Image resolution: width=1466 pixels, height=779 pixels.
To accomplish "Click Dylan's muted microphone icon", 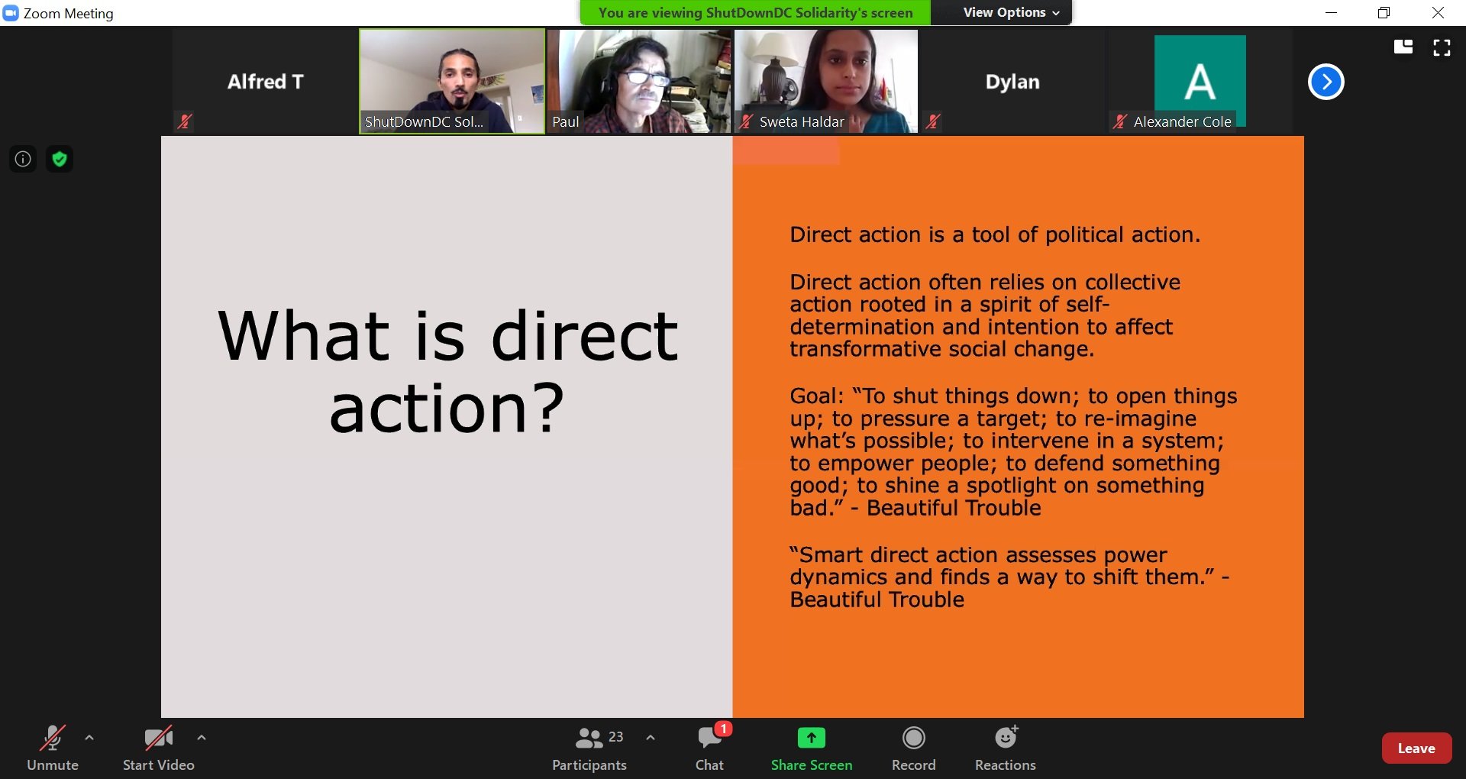I will coord(932,121).
